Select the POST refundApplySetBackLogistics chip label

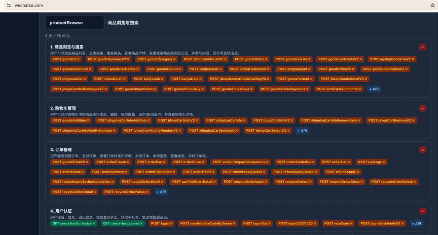[81, 182]
